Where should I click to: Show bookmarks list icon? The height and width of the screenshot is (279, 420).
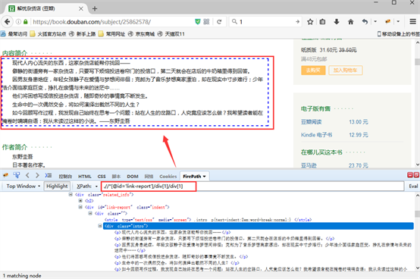pyautogui.click(x=323, y=22)
